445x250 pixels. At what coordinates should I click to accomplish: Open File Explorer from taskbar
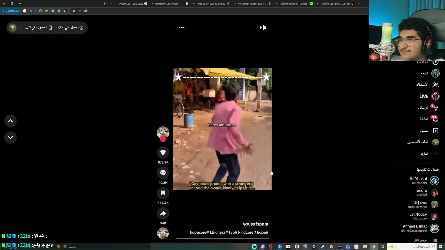[x=365, y=247]
